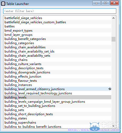Click the scroll down arrow of list
The width and height of the screenshot is (122, 133).
coord(113,126)
